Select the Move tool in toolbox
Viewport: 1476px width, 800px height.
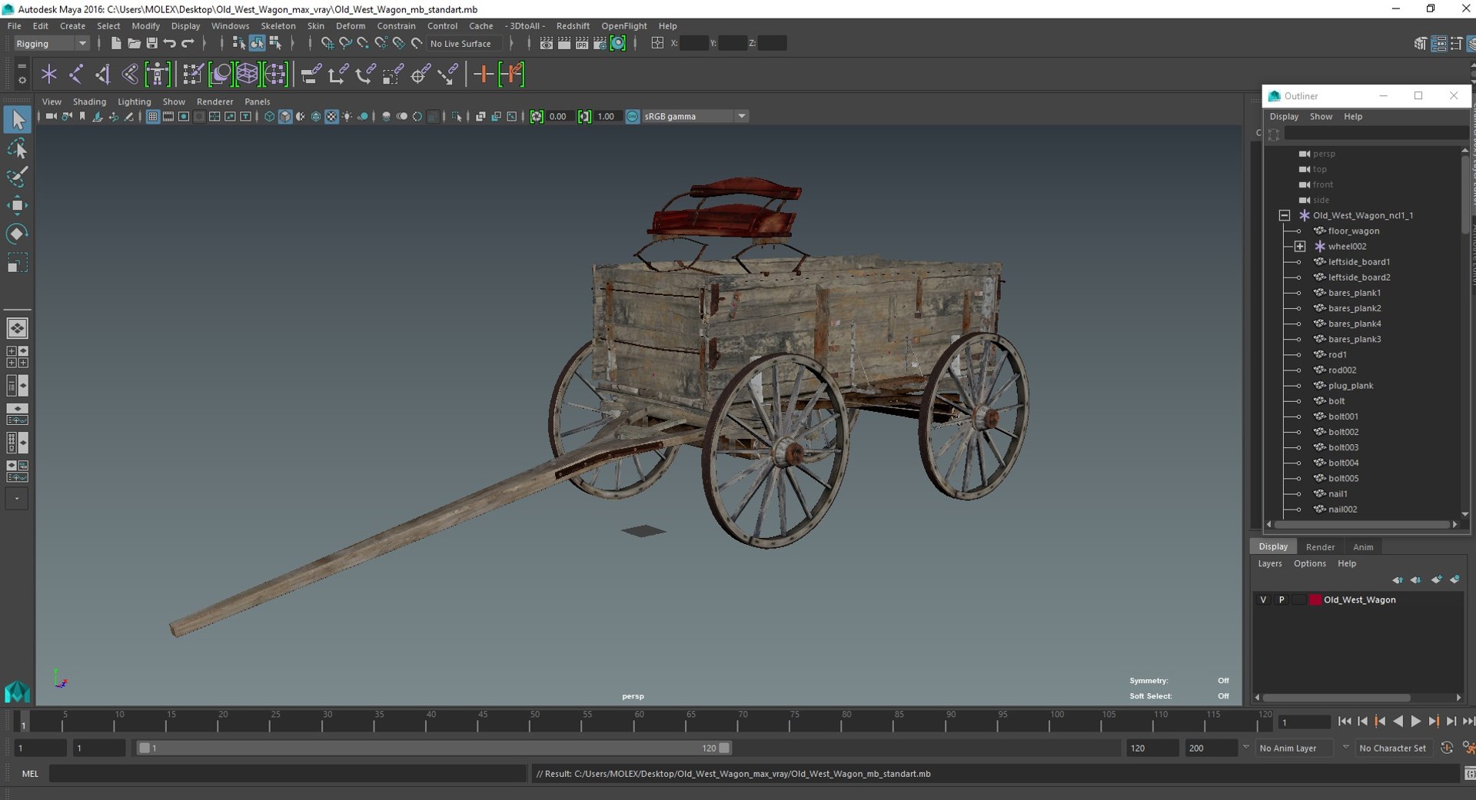(17, 205)
